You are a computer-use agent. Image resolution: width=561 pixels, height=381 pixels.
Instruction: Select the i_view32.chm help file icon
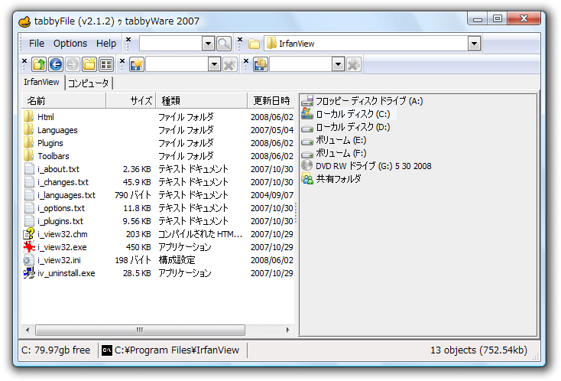29,234
